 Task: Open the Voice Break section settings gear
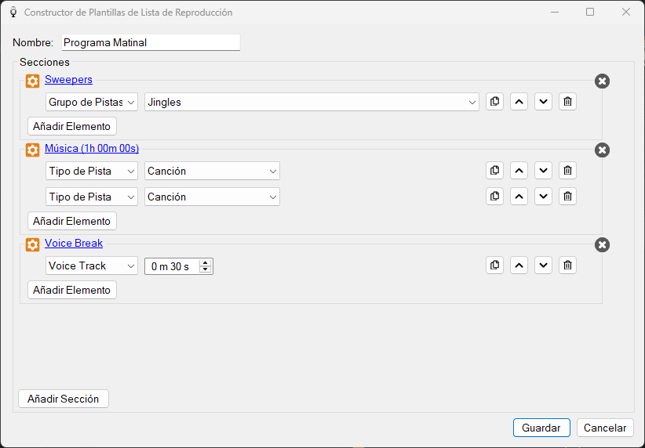tap(32, 244)
